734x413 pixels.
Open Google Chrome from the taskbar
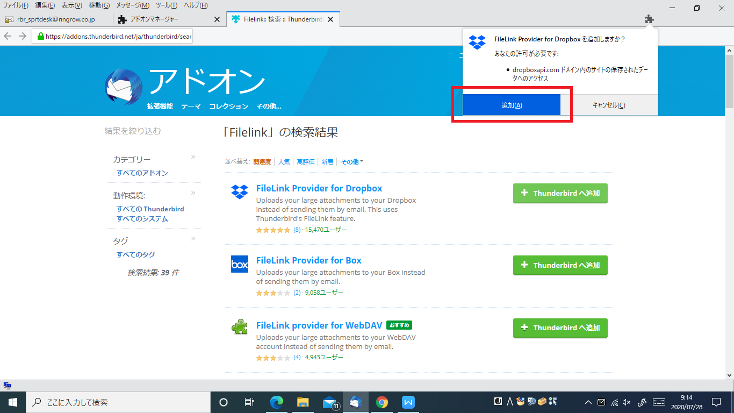(x=382, y=402)
